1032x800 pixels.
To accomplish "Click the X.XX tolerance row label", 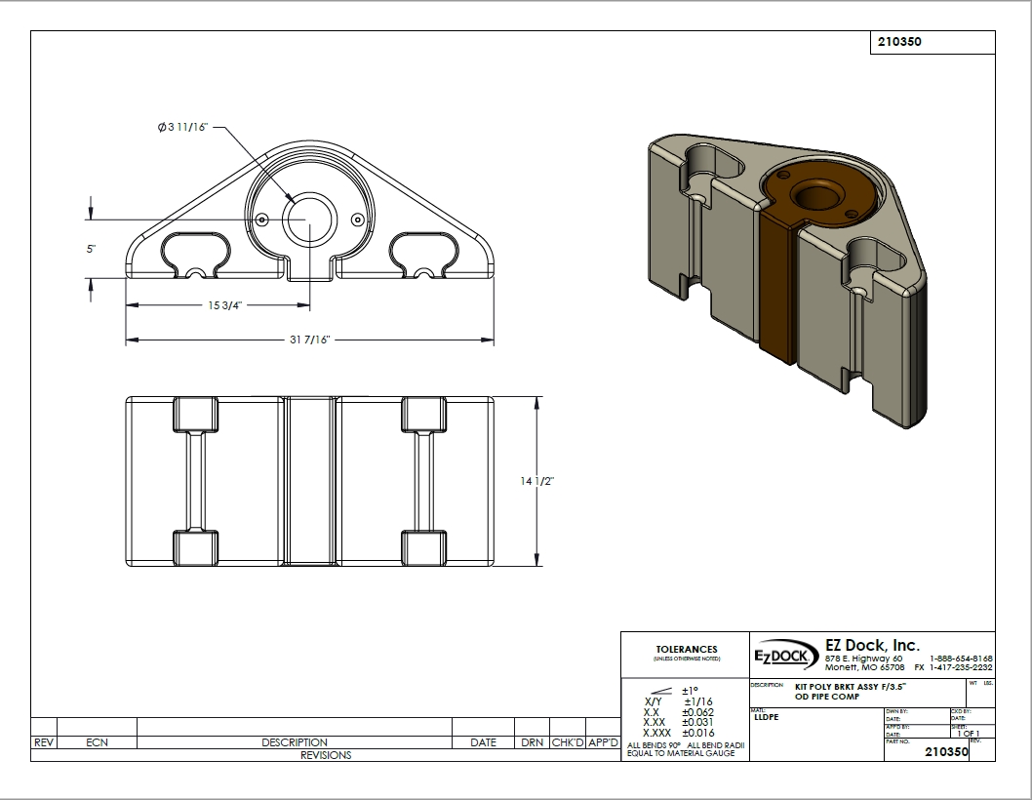I will [655, 722].
